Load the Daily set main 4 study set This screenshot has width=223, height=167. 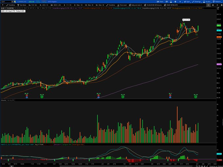point(135,5)
